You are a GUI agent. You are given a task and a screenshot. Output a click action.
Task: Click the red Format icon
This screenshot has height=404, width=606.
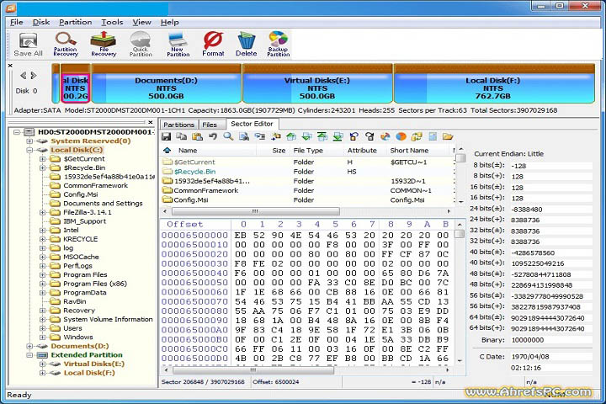(x=213, y=44)
